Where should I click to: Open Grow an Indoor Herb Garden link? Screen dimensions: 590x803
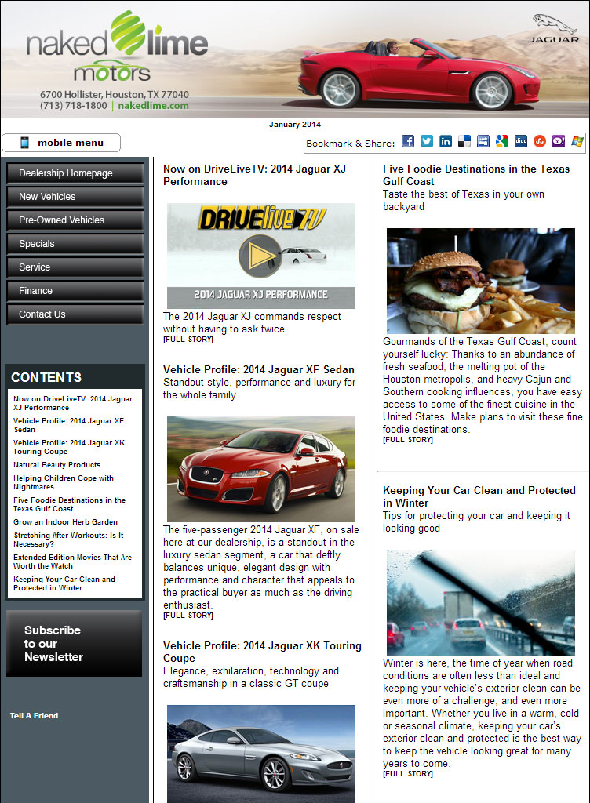tap(66, 522)
